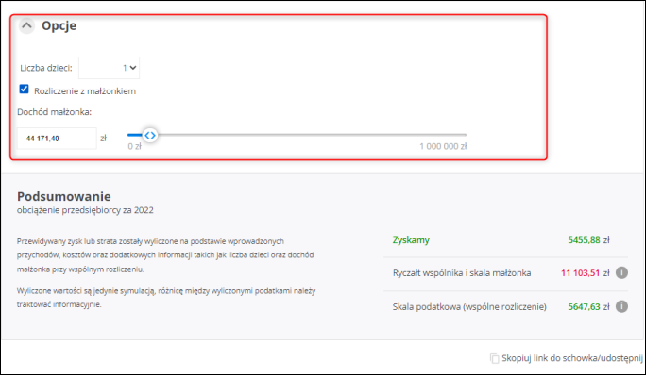Open the Liczba dzieci dropdown

coord(110,68)
